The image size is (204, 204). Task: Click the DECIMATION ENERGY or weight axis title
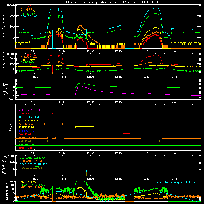pos(4,165)
